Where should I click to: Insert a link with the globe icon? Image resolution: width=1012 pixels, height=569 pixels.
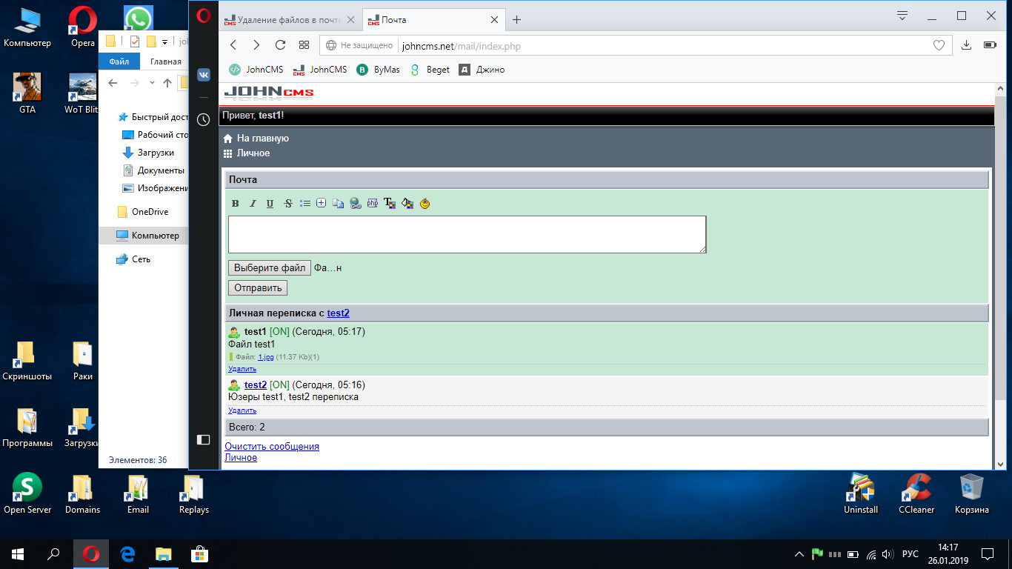click(x=356, y=204)
